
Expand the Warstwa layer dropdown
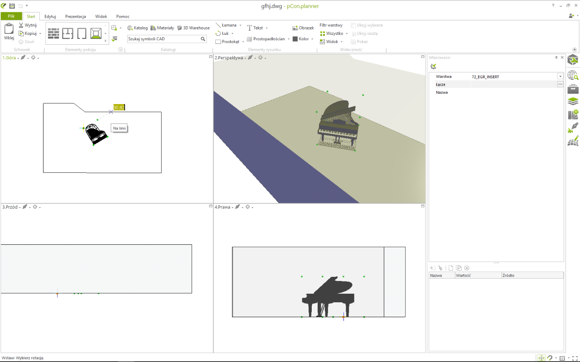(561, 76)
